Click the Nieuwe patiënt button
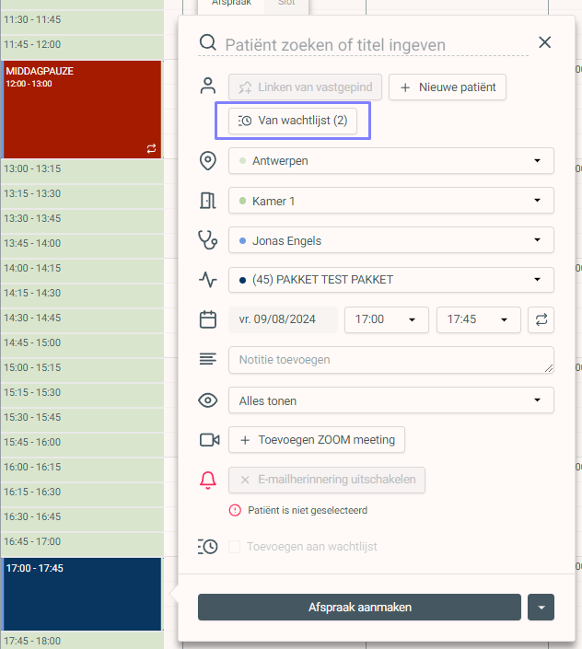 (x=448, y=87)
